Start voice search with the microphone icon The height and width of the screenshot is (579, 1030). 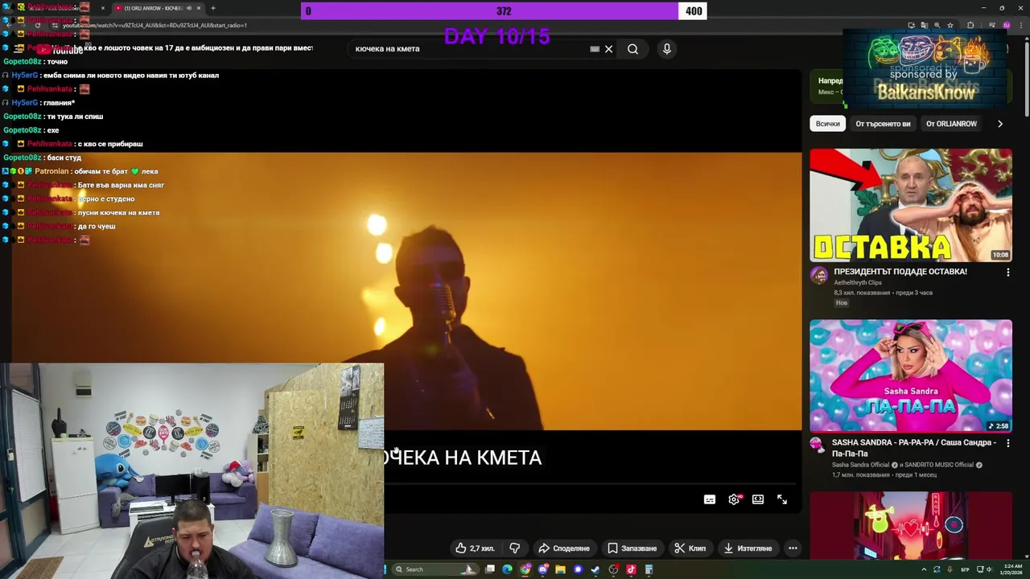click(x=666, y=49)
